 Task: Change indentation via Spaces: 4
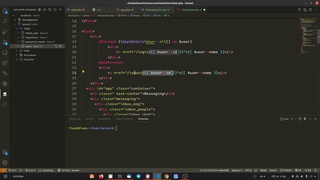click(236, 170)
